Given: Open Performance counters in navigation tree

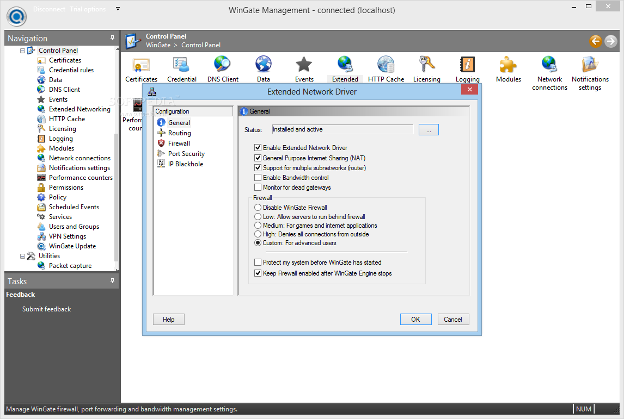Looking at the screenshot, I should tap(81, 178).
